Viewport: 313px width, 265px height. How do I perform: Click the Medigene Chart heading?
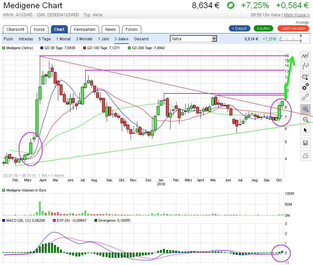coord(33,5)
